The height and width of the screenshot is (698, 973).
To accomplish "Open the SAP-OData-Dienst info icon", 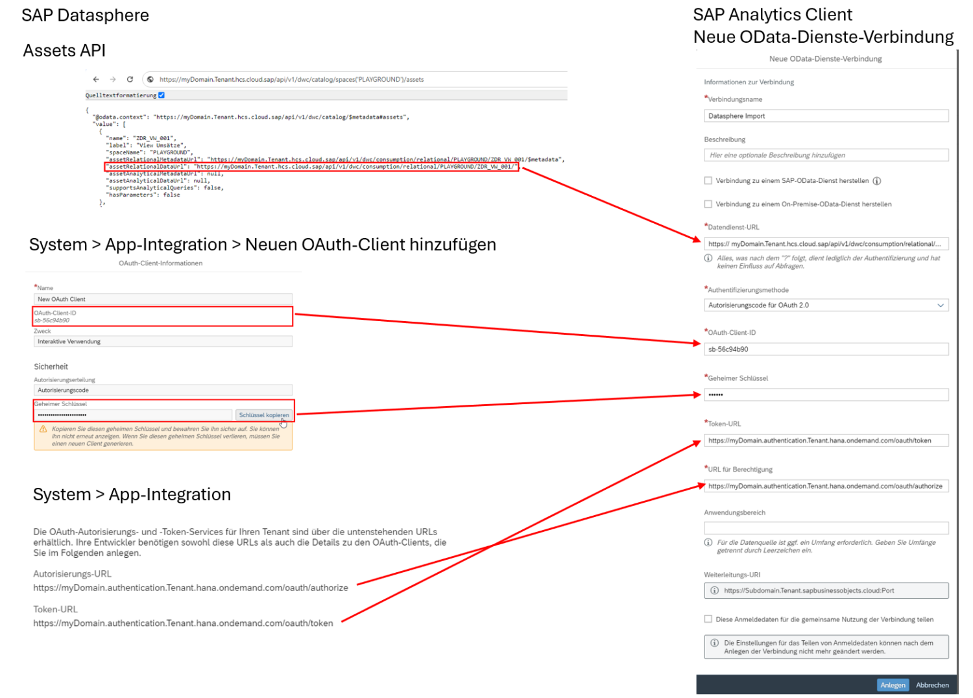I will coord(877,181).
